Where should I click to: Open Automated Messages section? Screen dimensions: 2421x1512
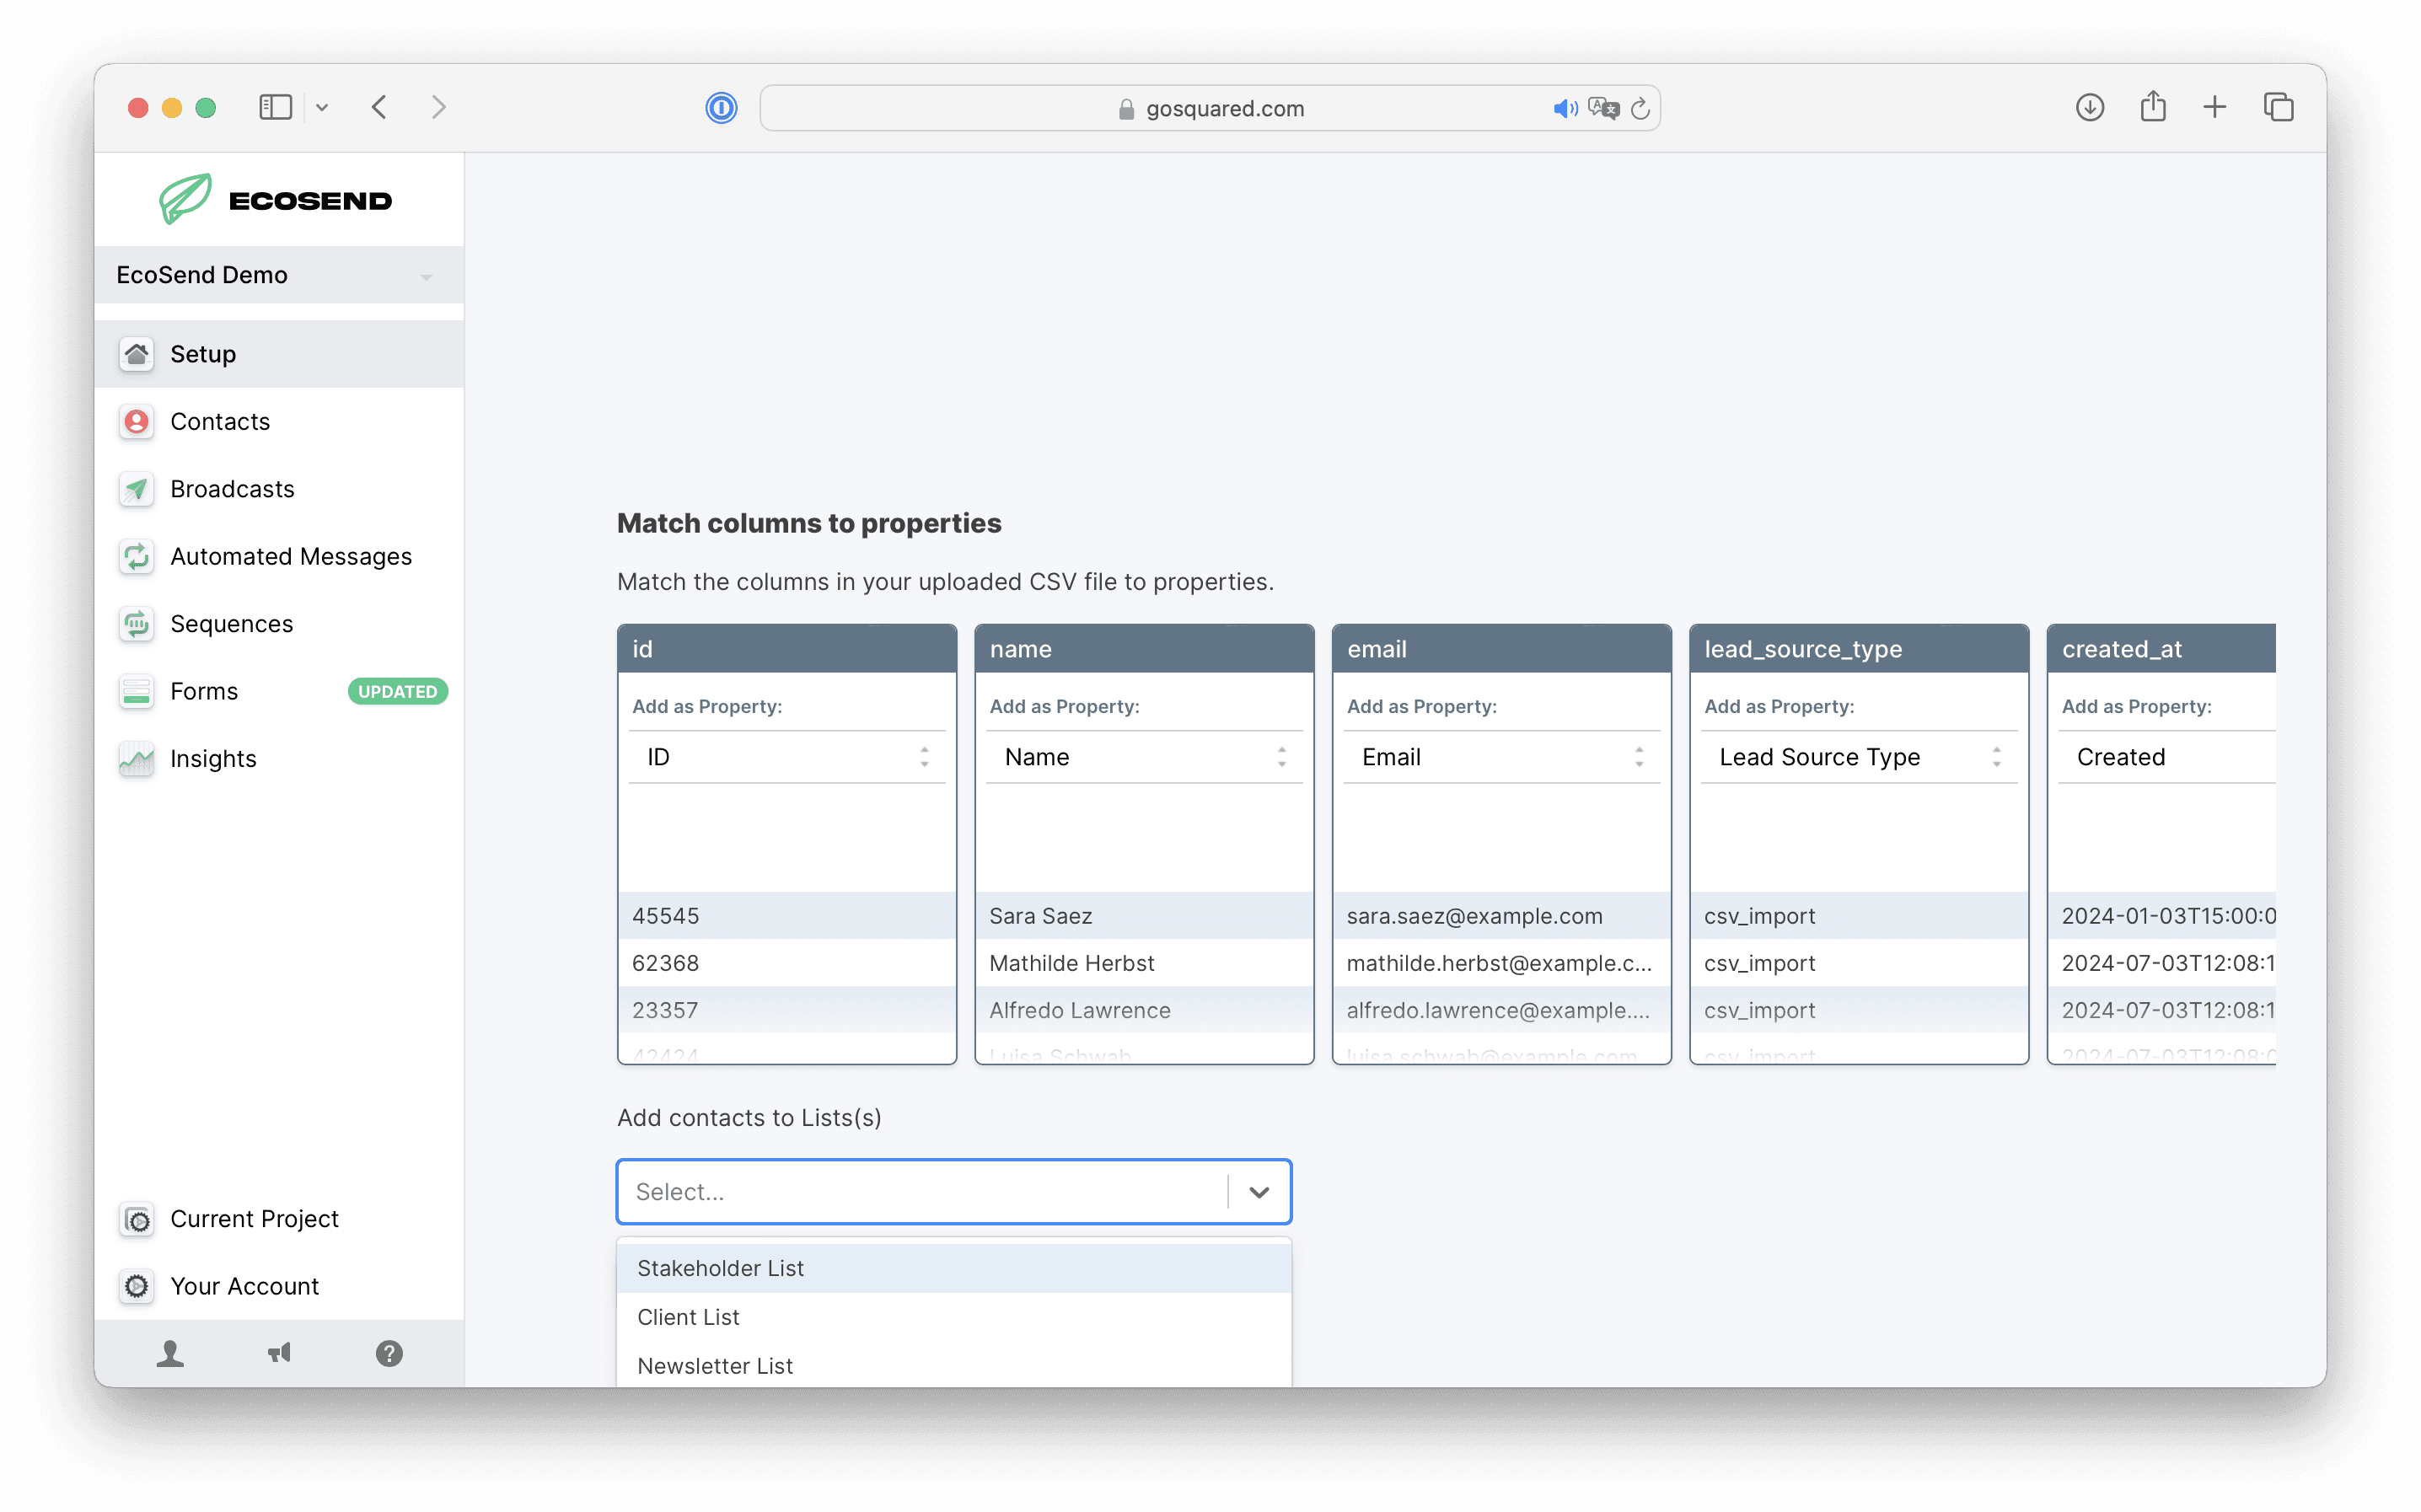pyautogui.click(x=279, y=556)
